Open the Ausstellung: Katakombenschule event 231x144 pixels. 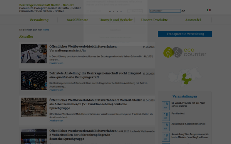coord(188,124)
